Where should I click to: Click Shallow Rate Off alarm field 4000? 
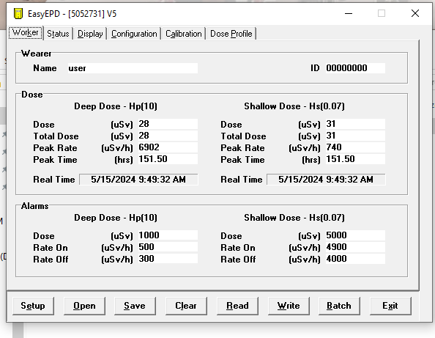coord(355,259)
